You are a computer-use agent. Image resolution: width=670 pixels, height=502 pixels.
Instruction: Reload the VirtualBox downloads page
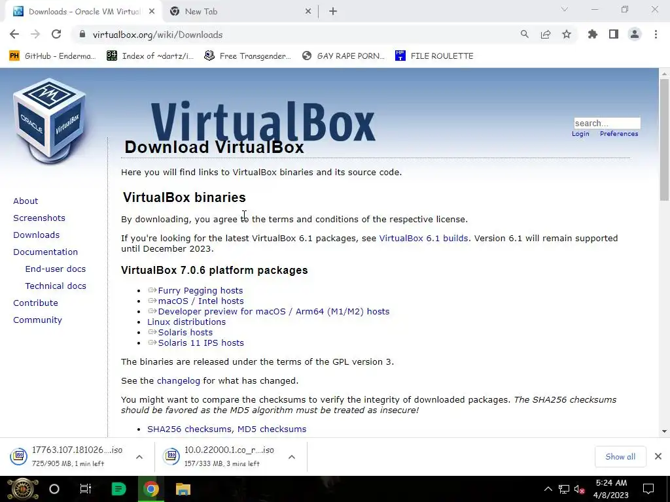[x=56, y=35]
